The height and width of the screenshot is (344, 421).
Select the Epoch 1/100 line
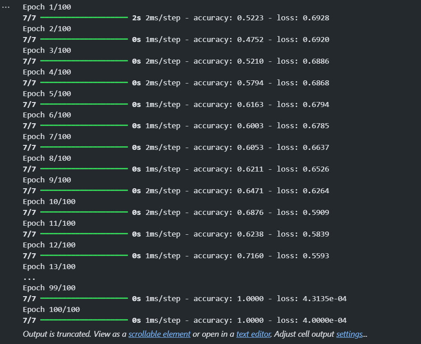47,7
